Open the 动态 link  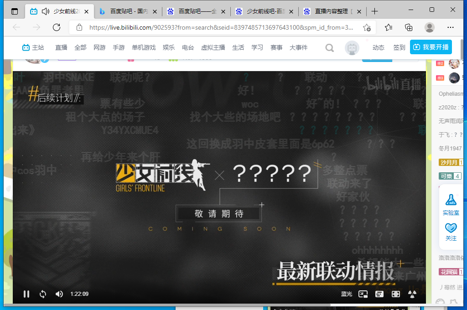coord(378,48)
